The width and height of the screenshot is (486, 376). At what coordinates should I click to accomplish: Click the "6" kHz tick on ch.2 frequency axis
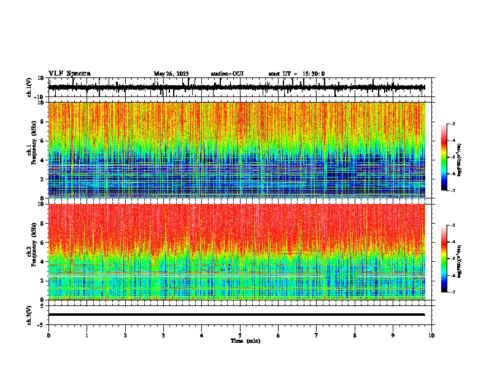tap(43, 242)
